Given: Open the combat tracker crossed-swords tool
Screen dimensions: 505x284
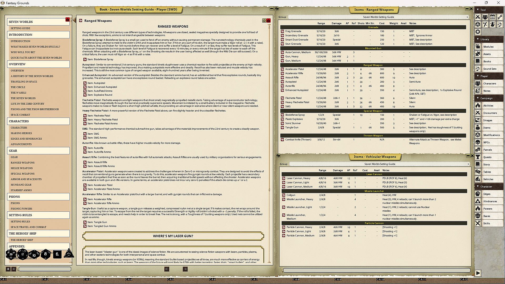Looking at the screenshot, I should pyautogui.click(x=478, y=17).
